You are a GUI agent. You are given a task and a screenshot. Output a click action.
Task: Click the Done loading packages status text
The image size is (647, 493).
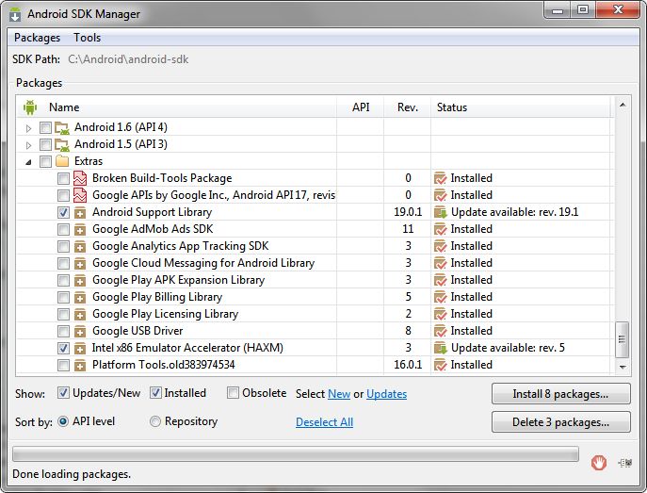coord(72,474)
